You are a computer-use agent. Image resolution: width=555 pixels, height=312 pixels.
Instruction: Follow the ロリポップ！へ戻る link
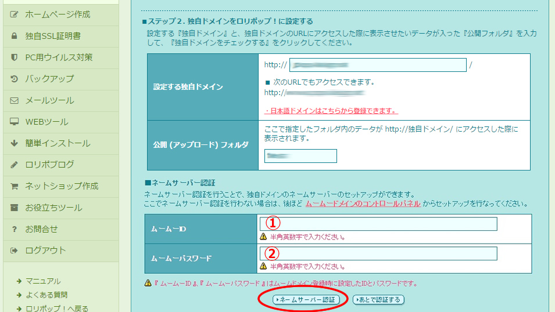(57, 309)
